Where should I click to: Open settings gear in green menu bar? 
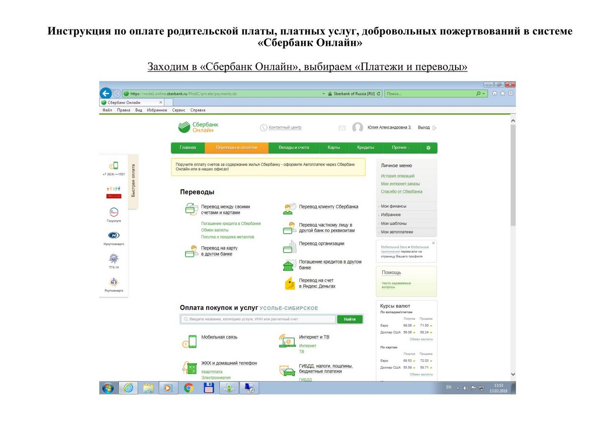(428, 147)
